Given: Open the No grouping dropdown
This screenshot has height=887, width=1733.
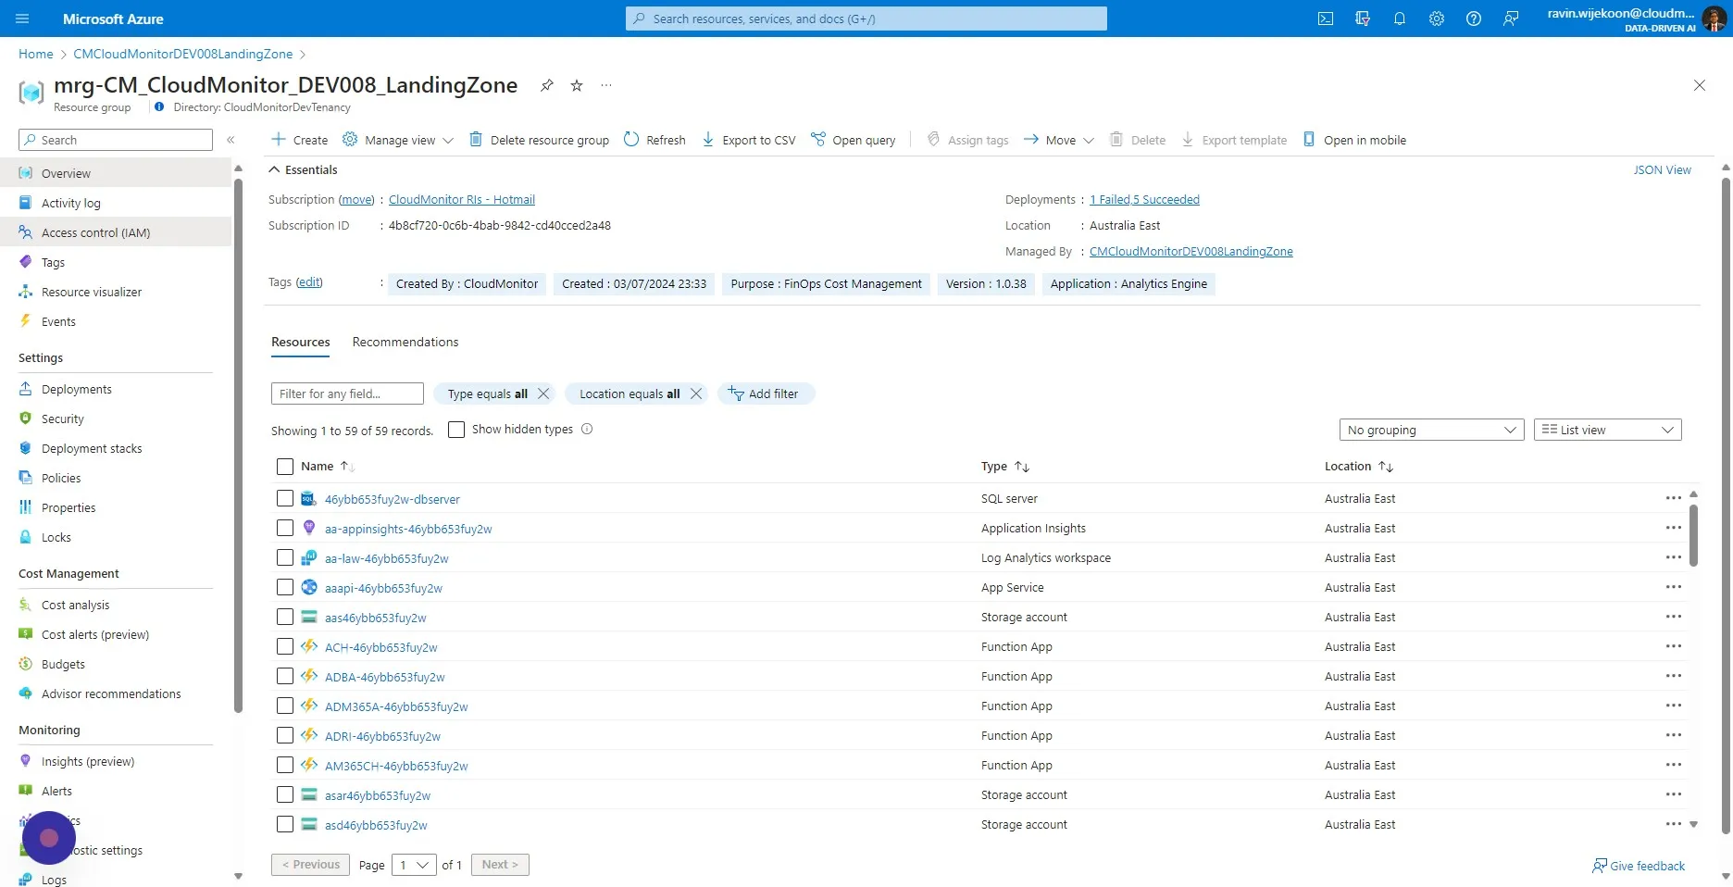Looking at the screenshot, I should tap(1431, 430).
